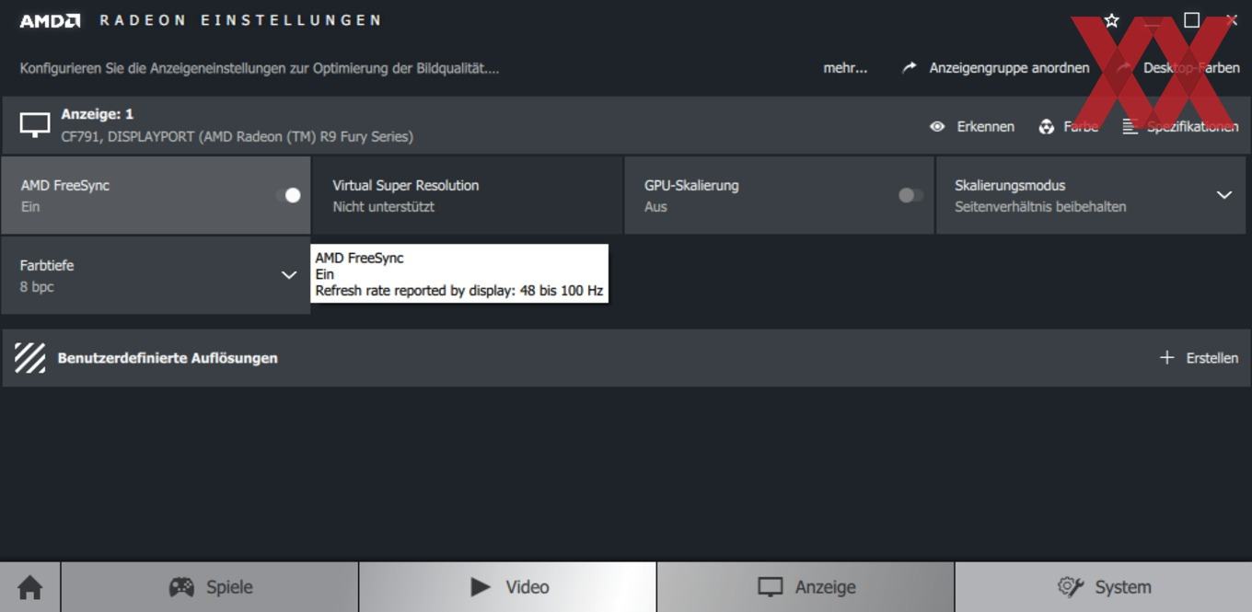Click the monitor icon in Anzeige tab
Screen dimensions: 1252x612
pos(770,587)
